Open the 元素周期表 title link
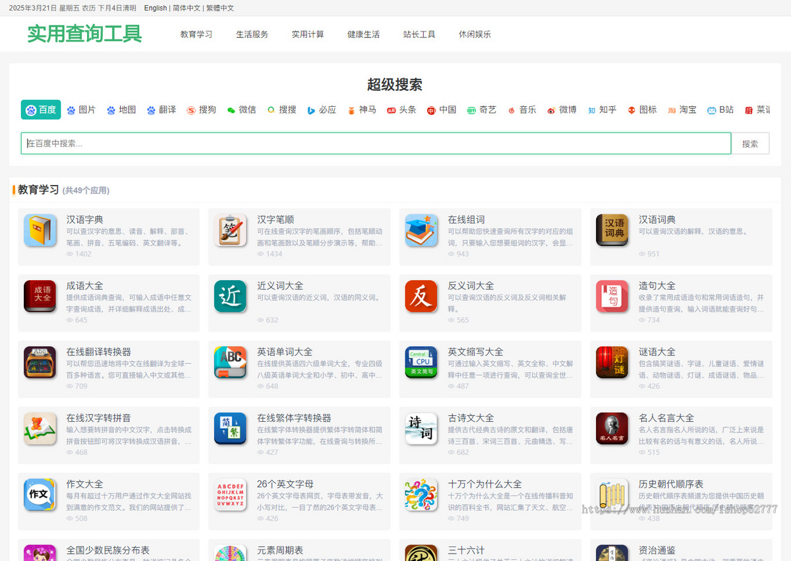The height and width of the screenshot is (561, 791). coord(280,550)
